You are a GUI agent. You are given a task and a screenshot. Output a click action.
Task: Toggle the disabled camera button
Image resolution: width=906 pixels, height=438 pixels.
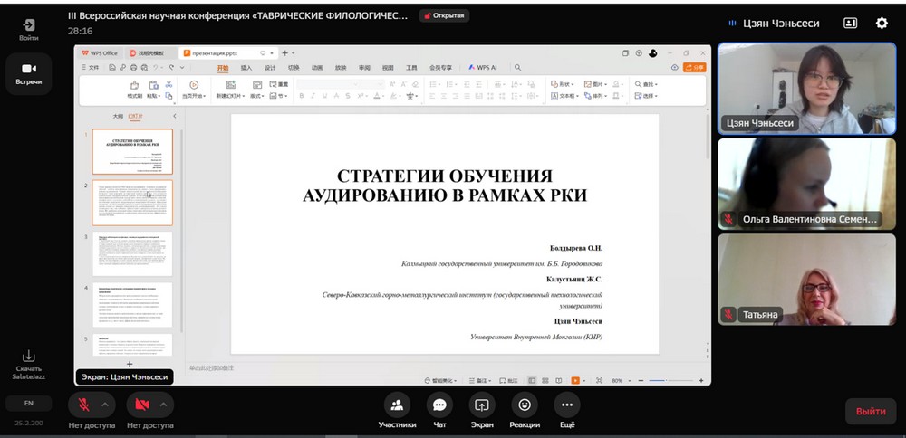click(x=142, y=405)
